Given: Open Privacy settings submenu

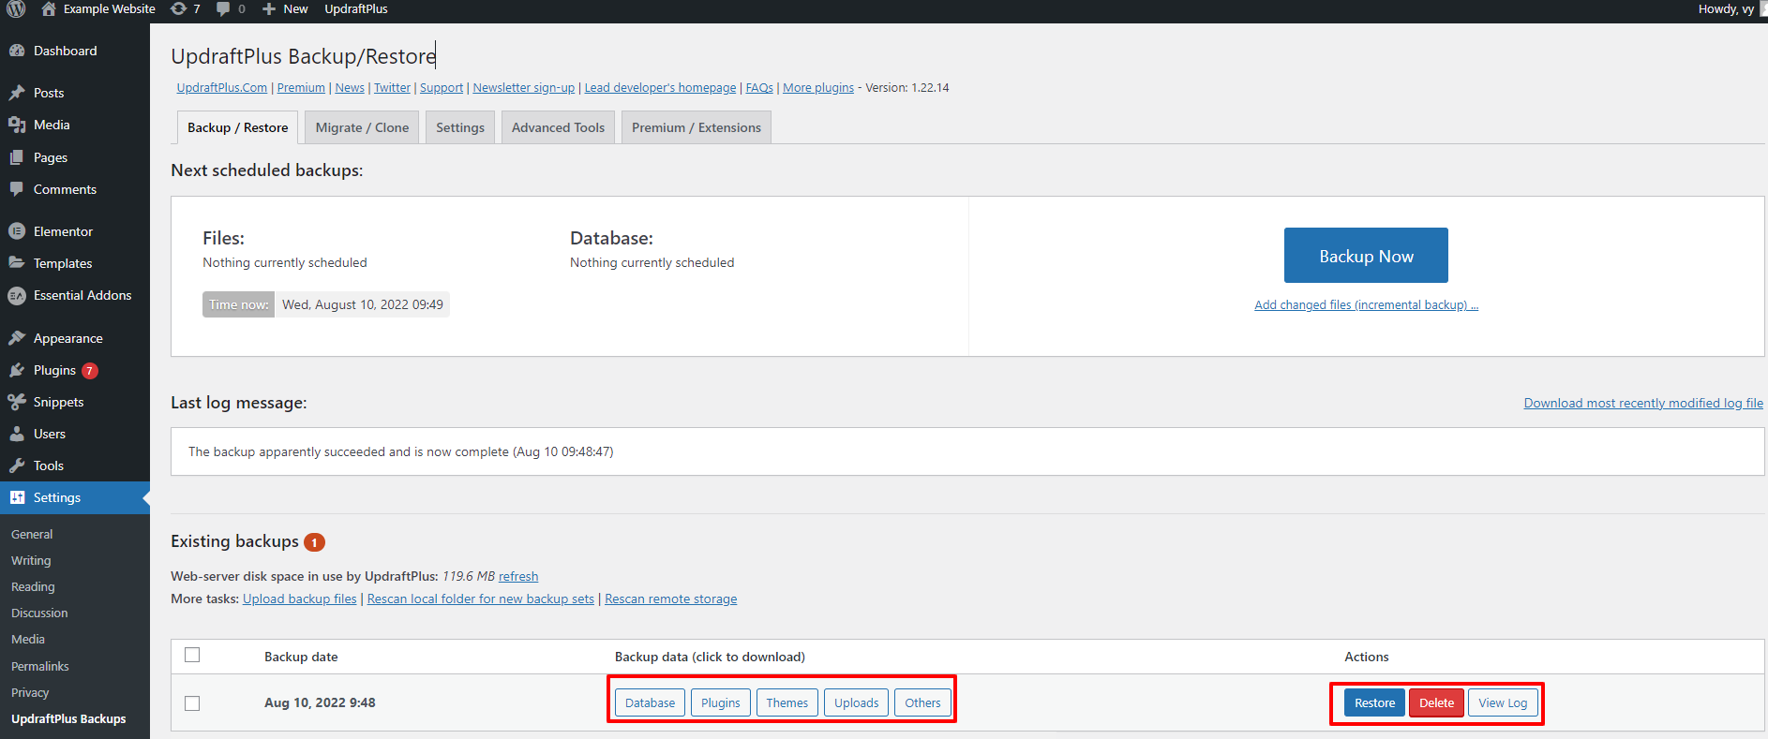Looking at the screenshot, I should (x=30, y=692).
